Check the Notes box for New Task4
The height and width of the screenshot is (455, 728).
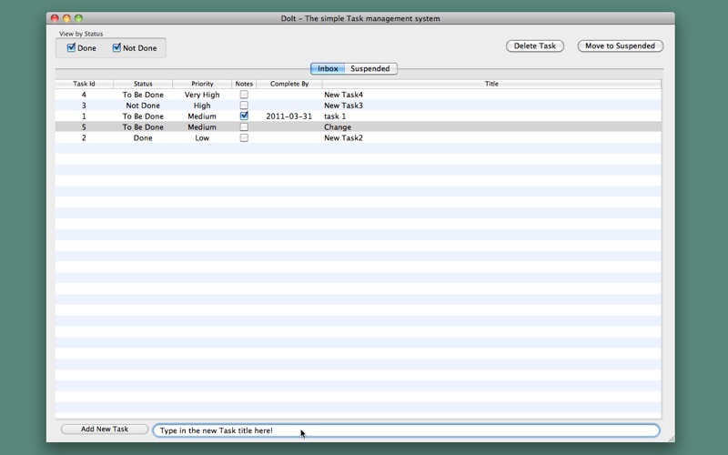244,95
